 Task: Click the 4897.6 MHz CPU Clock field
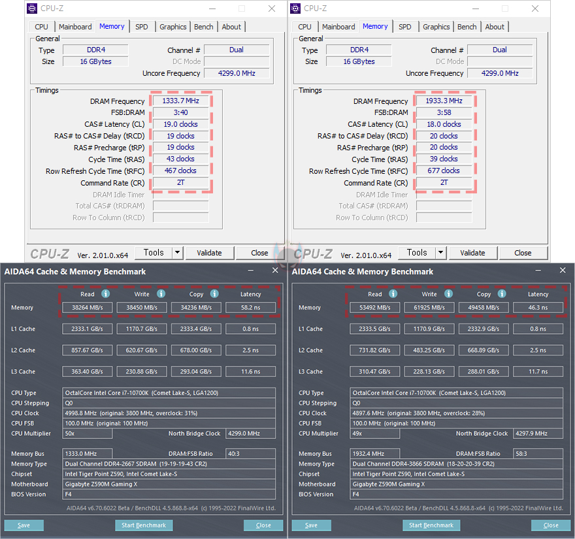[x=457, y=413]
